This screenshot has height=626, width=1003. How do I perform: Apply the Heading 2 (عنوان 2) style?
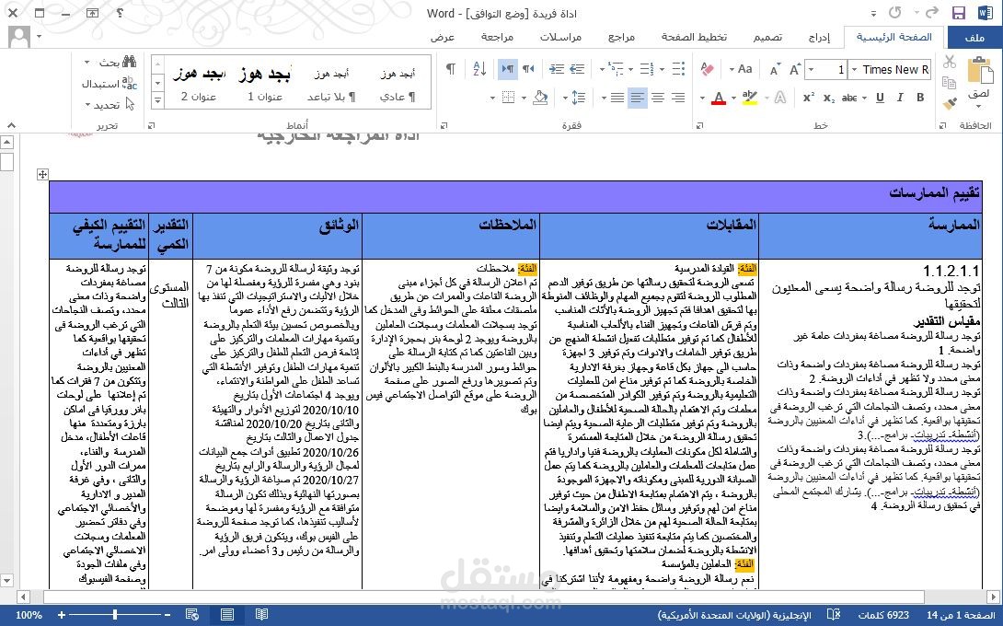point(198,83)
